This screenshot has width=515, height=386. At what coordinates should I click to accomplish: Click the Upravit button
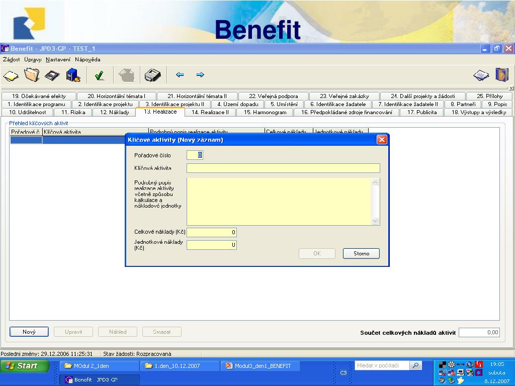point(73,332)
